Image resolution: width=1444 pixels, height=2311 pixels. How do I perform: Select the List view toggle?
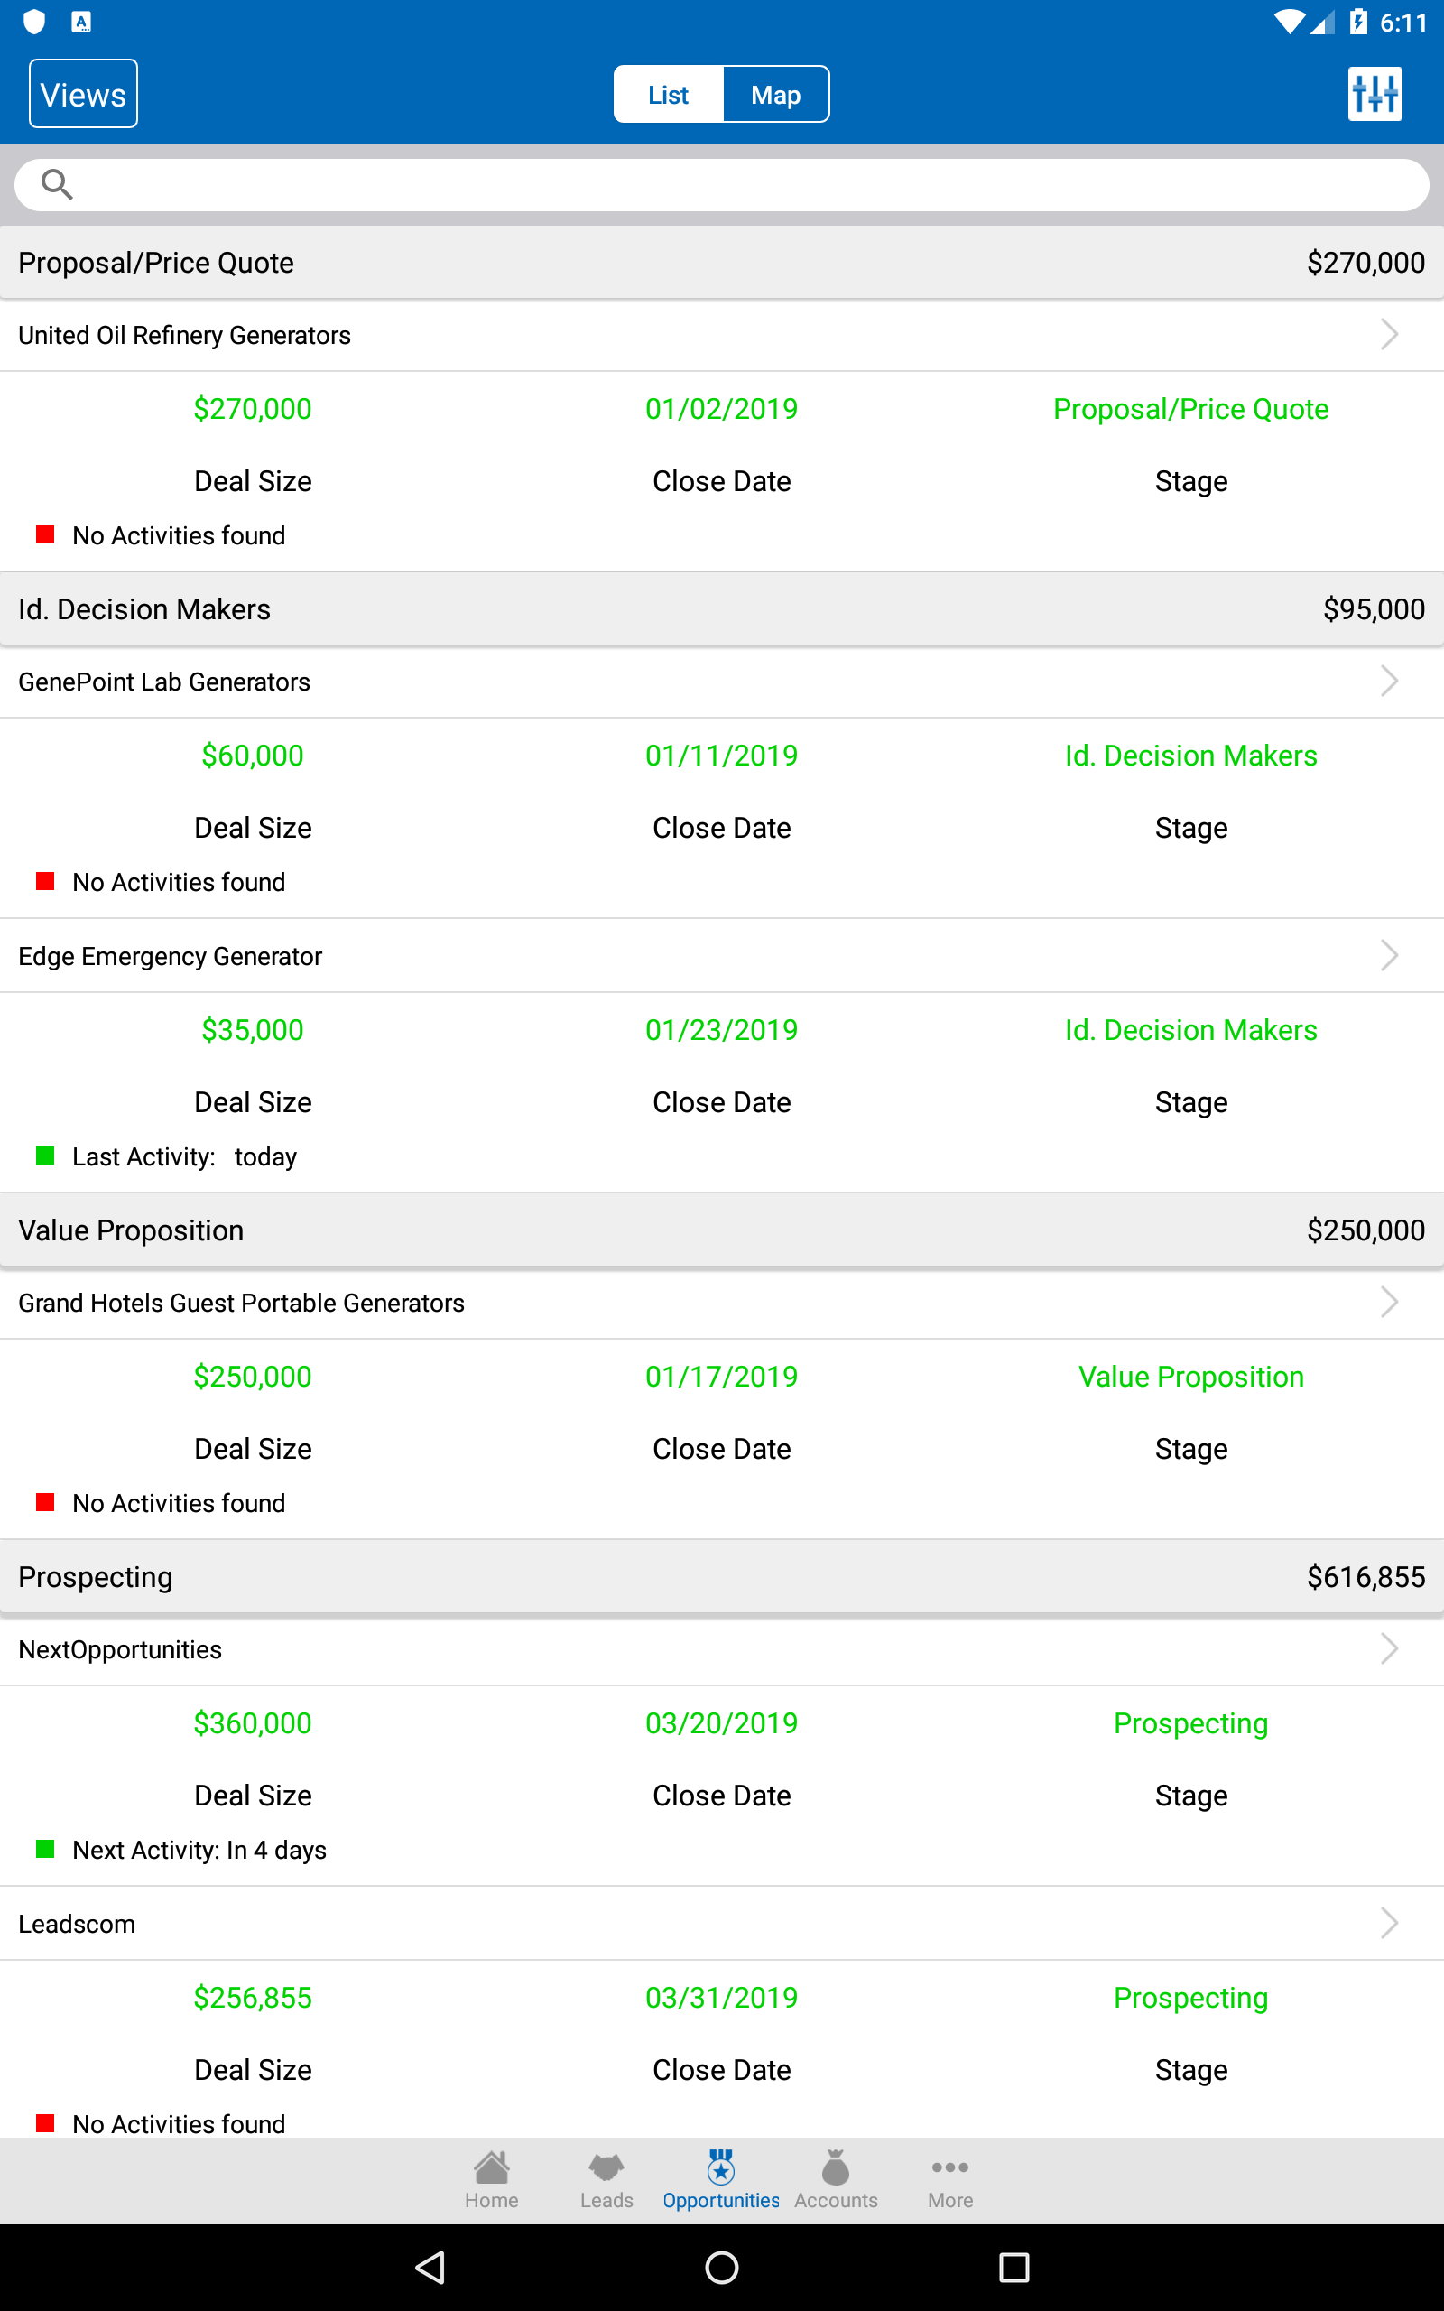coord(669,95)
